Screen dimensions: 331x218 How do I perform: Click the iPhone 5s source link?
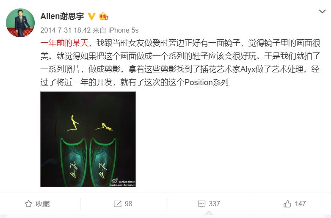(123, 30)
